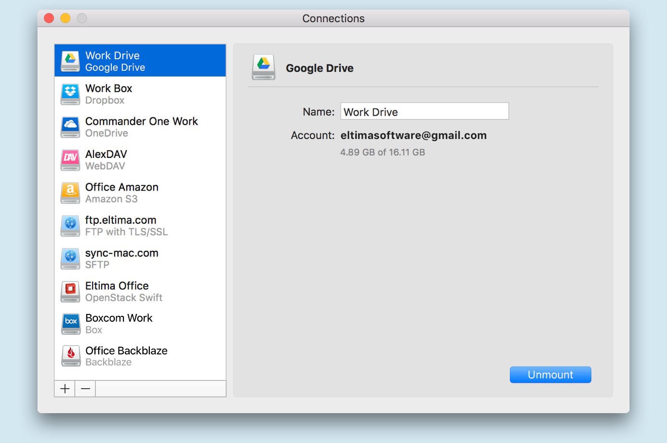The height and width of the screenshot is (443, 667).
Task: Click the Dropbox subtitle under Work Box
Action: point(105,100)
